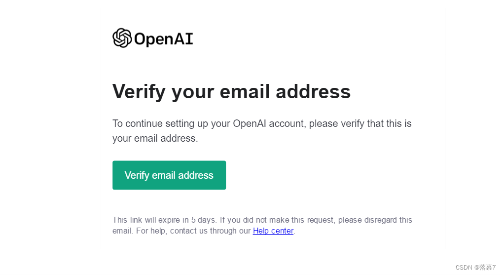
Task: Click the green Verify email address button
Action: (x=169, y=175)
